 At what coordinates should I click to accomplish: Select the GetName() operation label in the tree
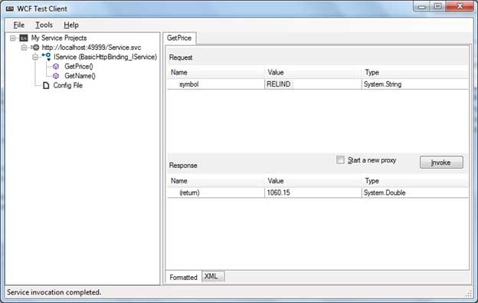[80, 76]
